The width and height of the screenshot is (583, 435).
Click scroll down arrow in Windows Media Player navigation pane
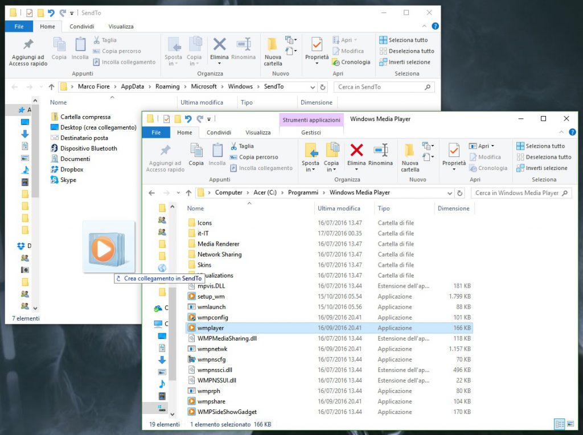point(172,414)
